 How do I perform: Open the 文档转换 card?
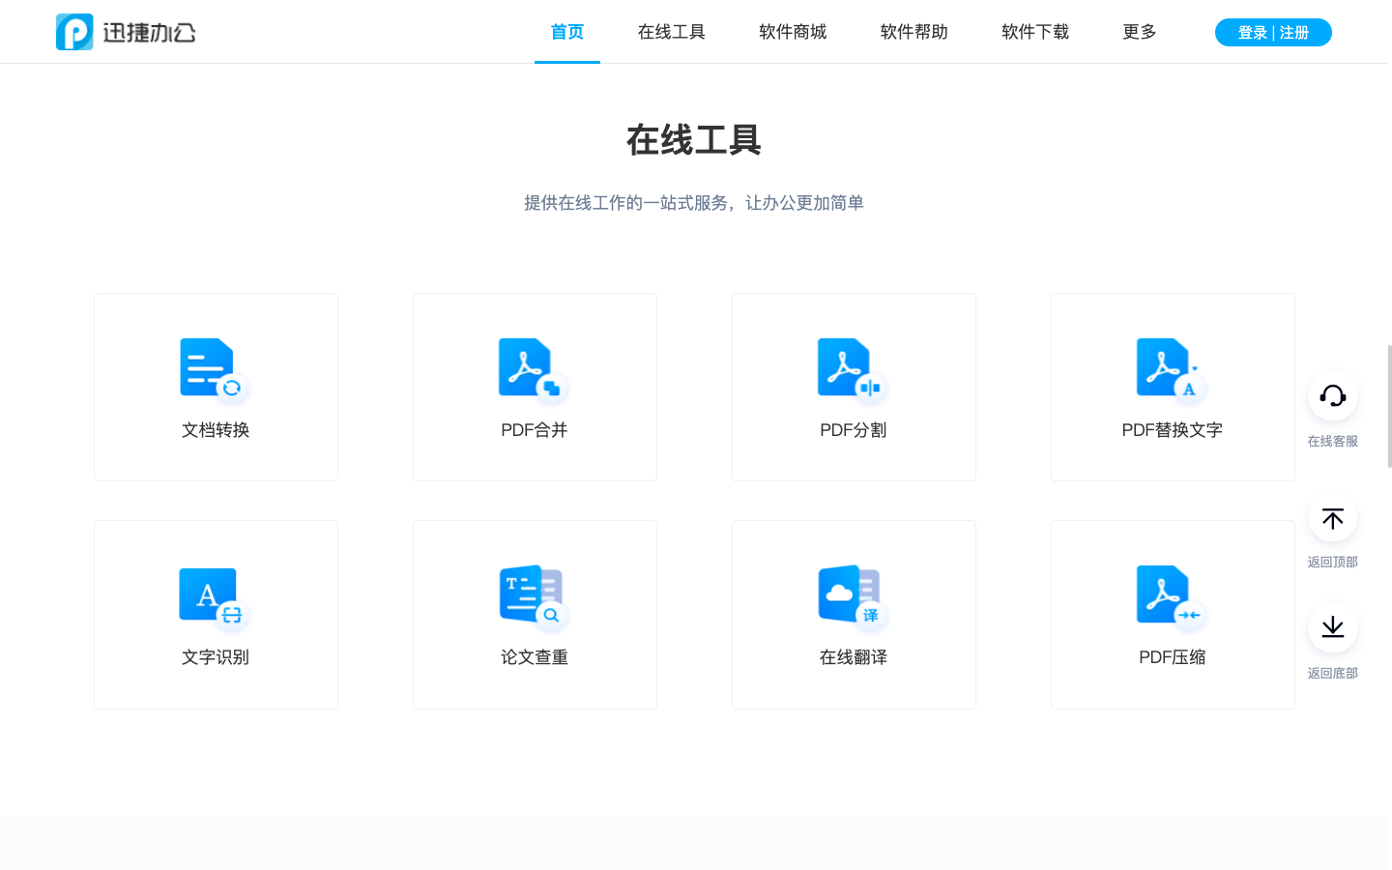215,387
